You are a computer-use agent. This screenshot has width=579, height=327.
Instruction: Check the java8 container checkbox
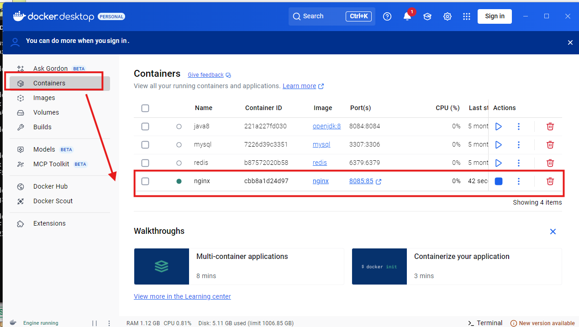145,127
